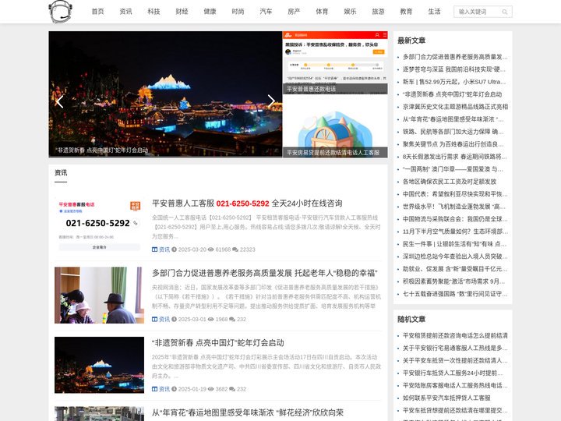Viewport: 561px width, 421px height.
Task: Show next carousel slide arrow
Action: coord(271,101)
